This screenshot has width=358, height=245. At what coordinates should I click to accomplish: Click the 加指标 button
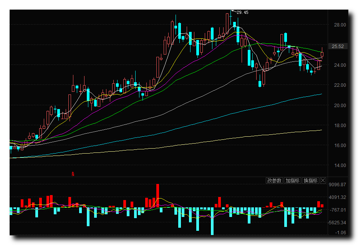(x=292, y=180)
